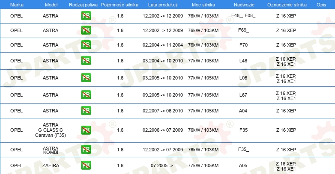Click the production years 02.2007 -> 06.2010
Viewport: 335px width, 174px height.
pyautogui.click(x=163, y=111)
